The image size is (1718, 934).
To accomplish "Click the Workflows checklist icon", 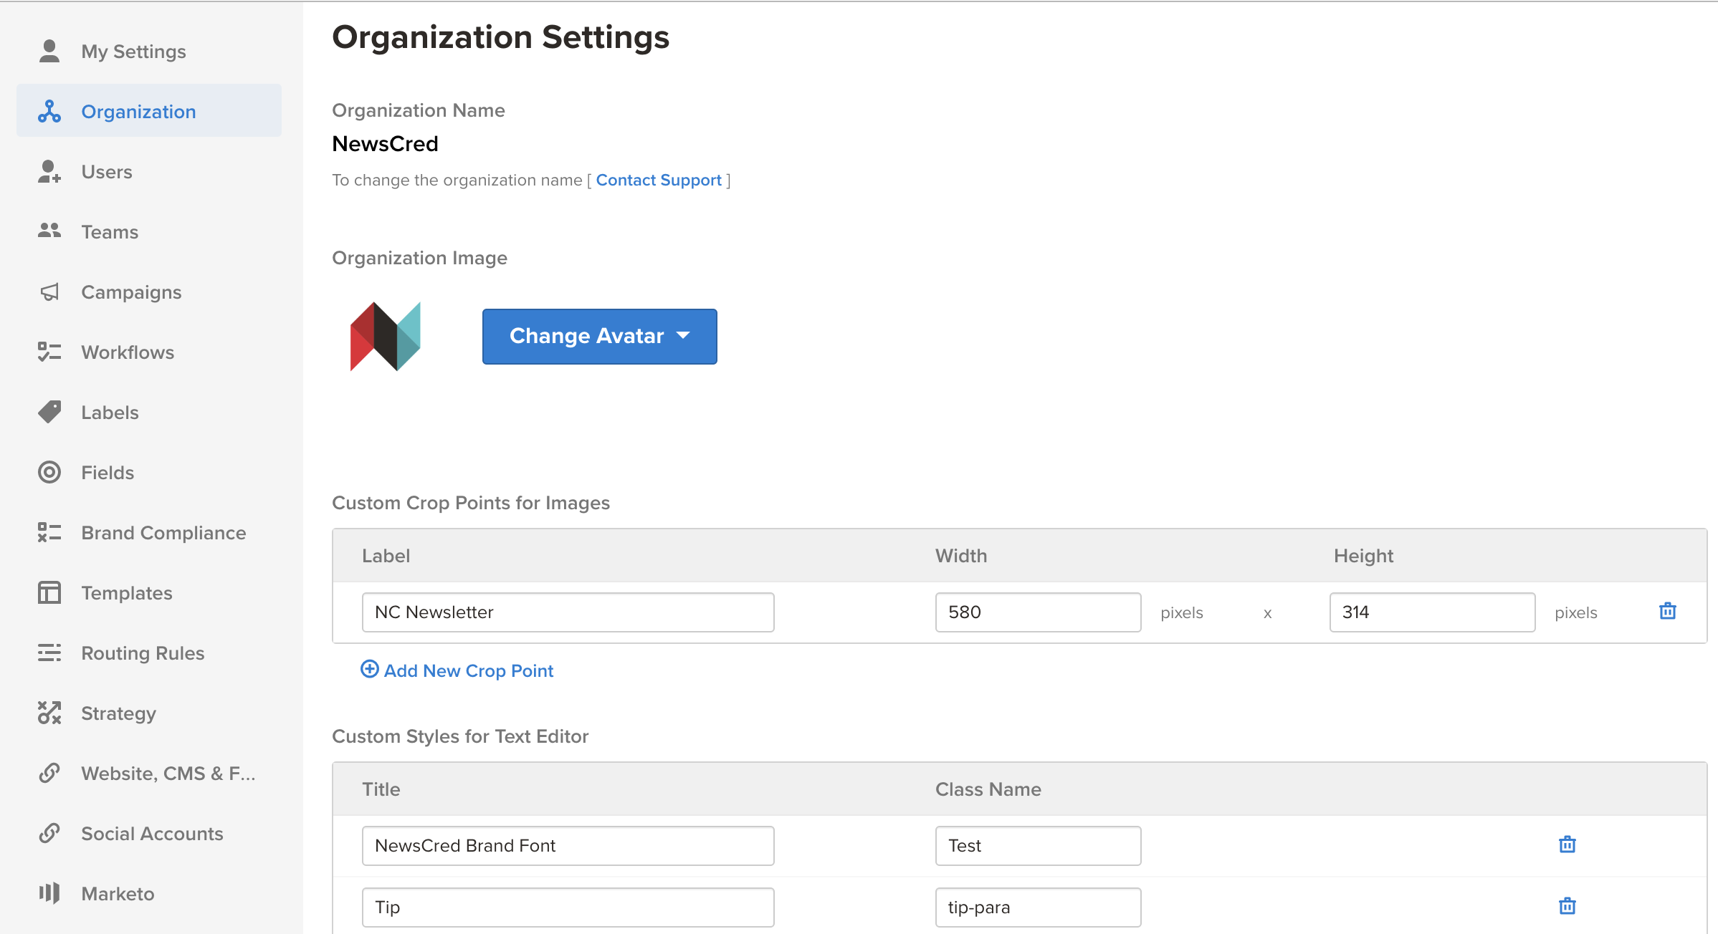I will coord(49,352).
